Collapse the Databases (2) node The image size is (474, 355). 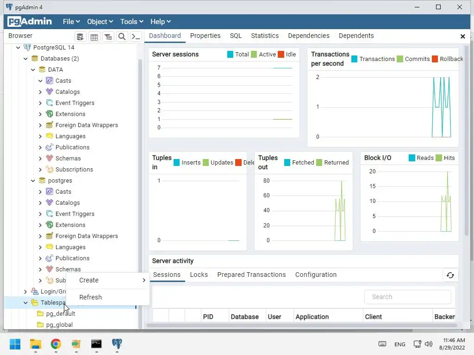point(26,59)
